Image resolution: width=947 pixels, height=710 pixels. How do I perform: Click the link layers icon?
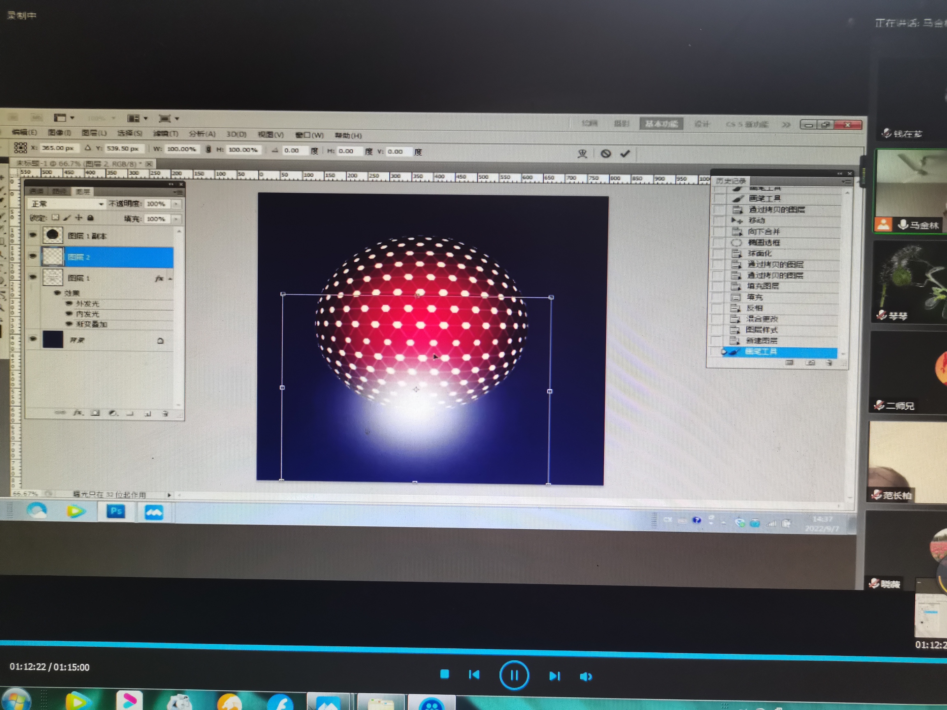click(60, 413)
